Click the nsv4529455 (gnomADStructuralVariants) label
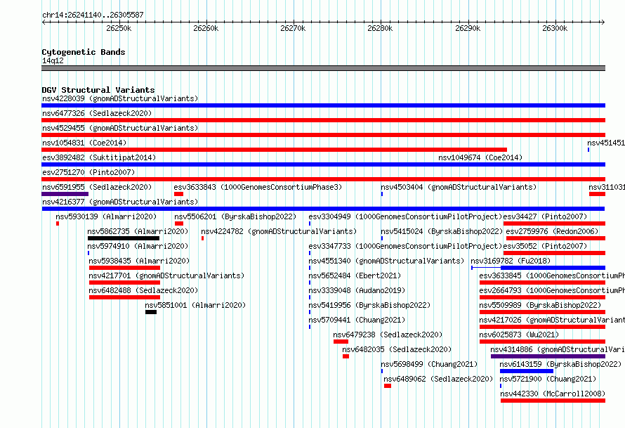This screenshot has height=428, width=625. point(120,128)
